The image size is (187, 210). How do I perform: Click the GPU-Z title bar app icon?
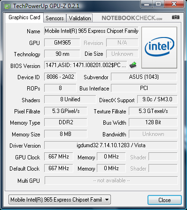pyautogui.click(x=8, y=6)
